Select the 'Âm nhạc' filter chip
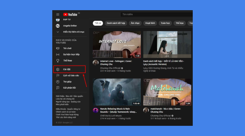This screenshot has width=245, height=136. tap(135, 23)
